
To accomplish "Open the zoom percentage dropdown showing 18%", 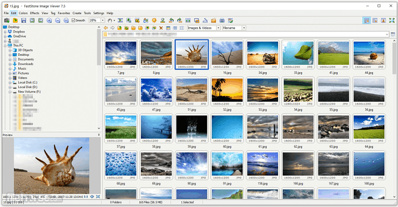I will [103, 20].
